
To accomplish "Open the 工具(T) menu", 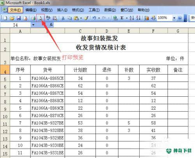I will 94,10.
